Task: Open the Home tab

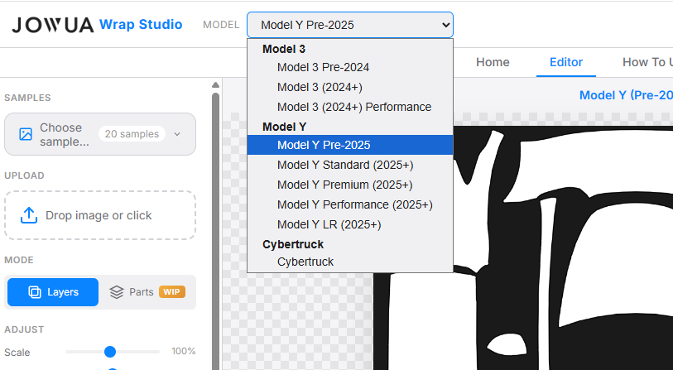Action: point(493,62)
